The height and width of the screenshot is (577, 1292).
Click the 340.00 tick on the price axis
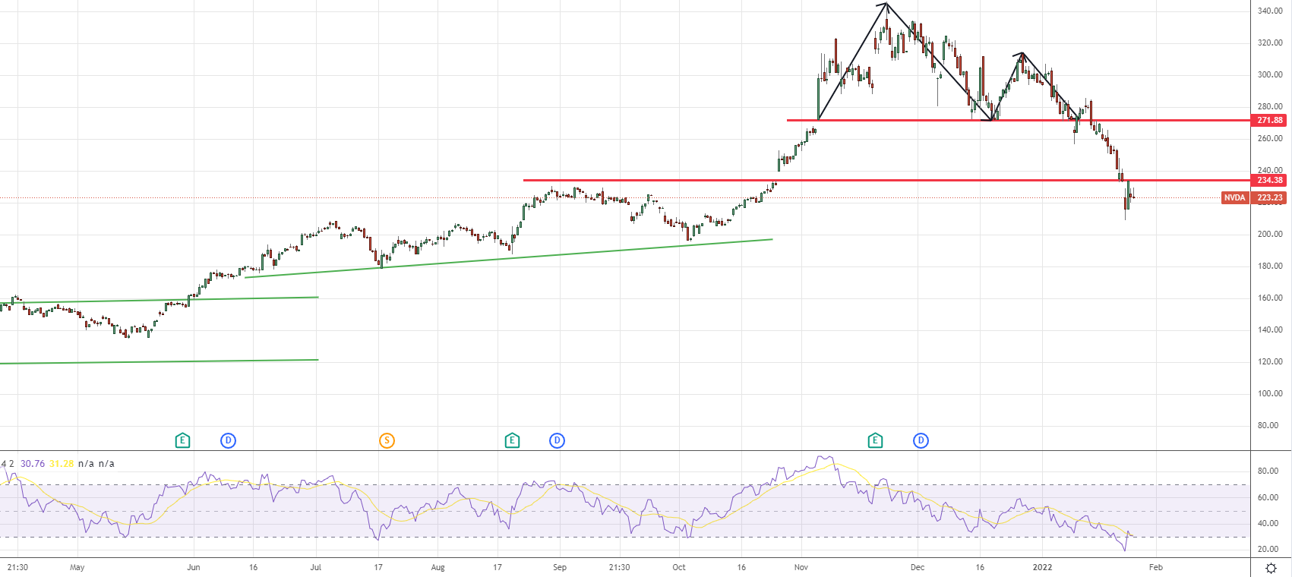pos(1270,11)
